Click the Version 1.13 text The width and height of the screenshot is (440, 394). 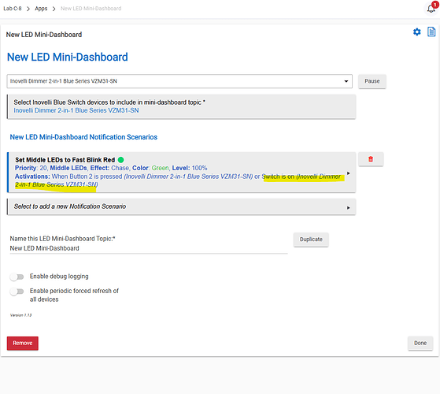(20, 315)
